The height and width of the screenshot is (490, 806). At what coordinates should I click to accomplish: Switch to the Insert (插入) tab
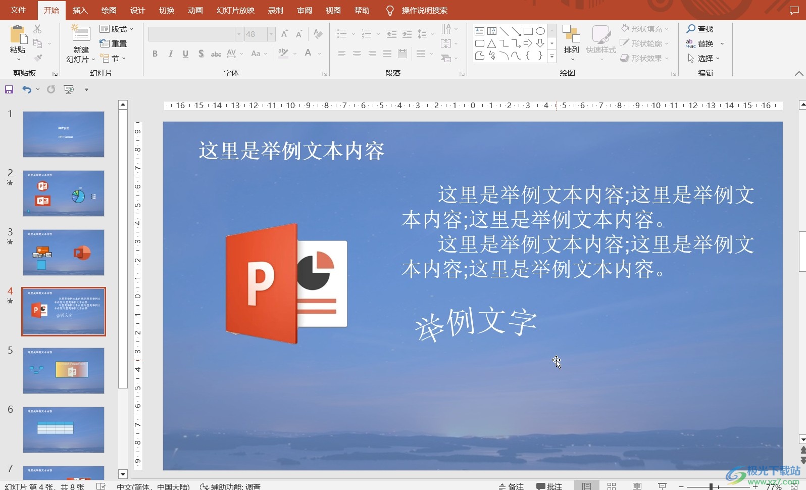80,10
